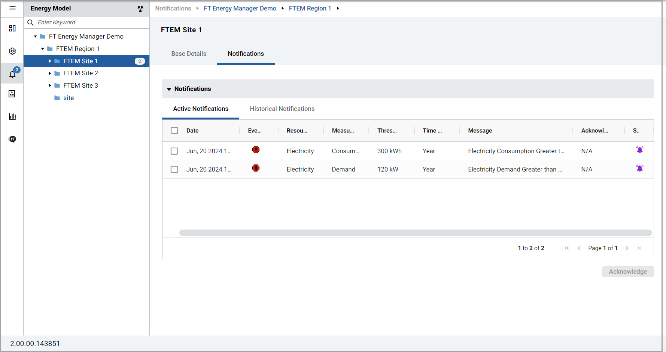The height and width of the screenshot is (352, 666).
Task: Open the bar chart analytics icon
Action: click(x=12, y=116)
